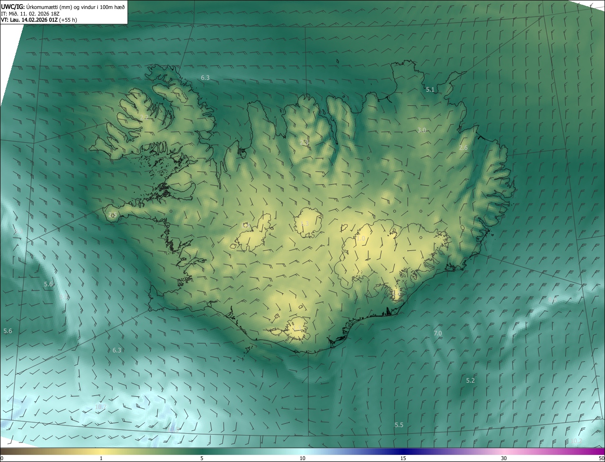
Task: Click the colorbar at the 0 tick
Action: (x=2, y=452)
